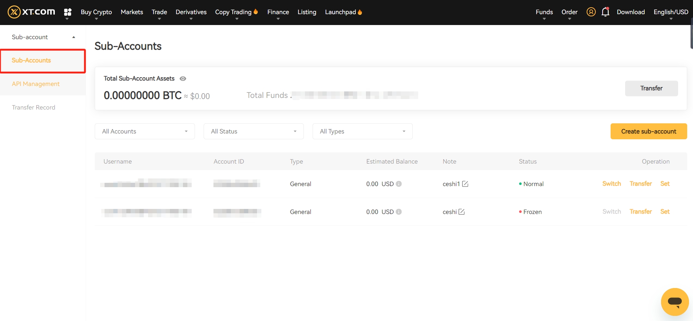Click the edit note icon beside ceshi1
Screen dimensions: 693x321
[x=465, y=184]
